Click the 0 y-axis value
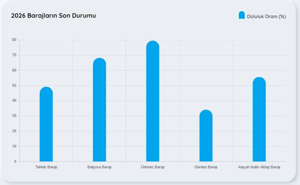This screenshot has height=185, width=300. tap(15, 162)
